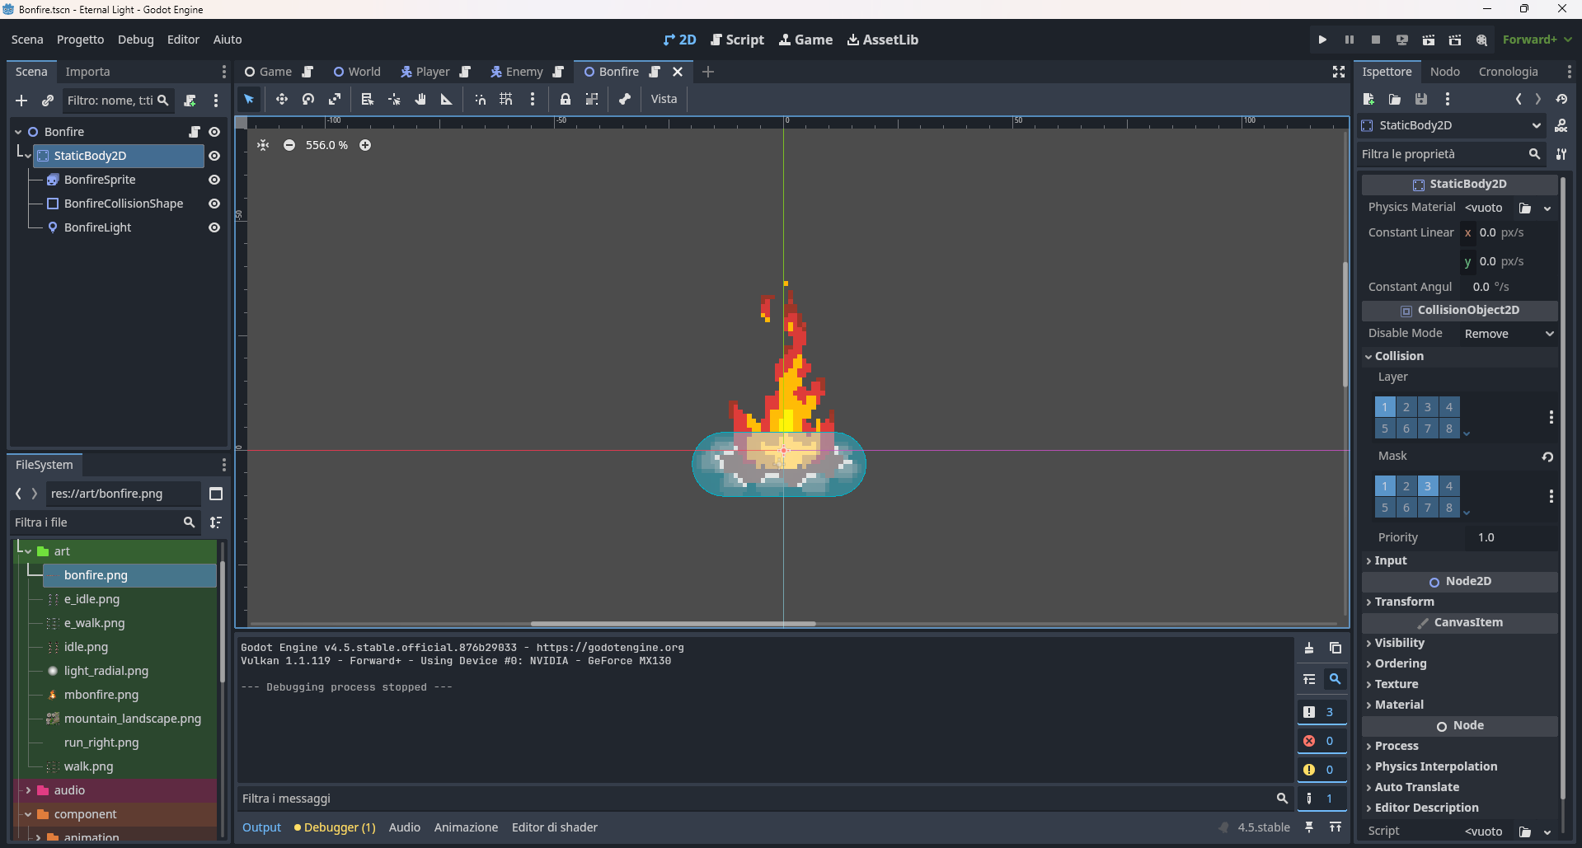
Task: Expand the Visibility section
Action: 1459,643
